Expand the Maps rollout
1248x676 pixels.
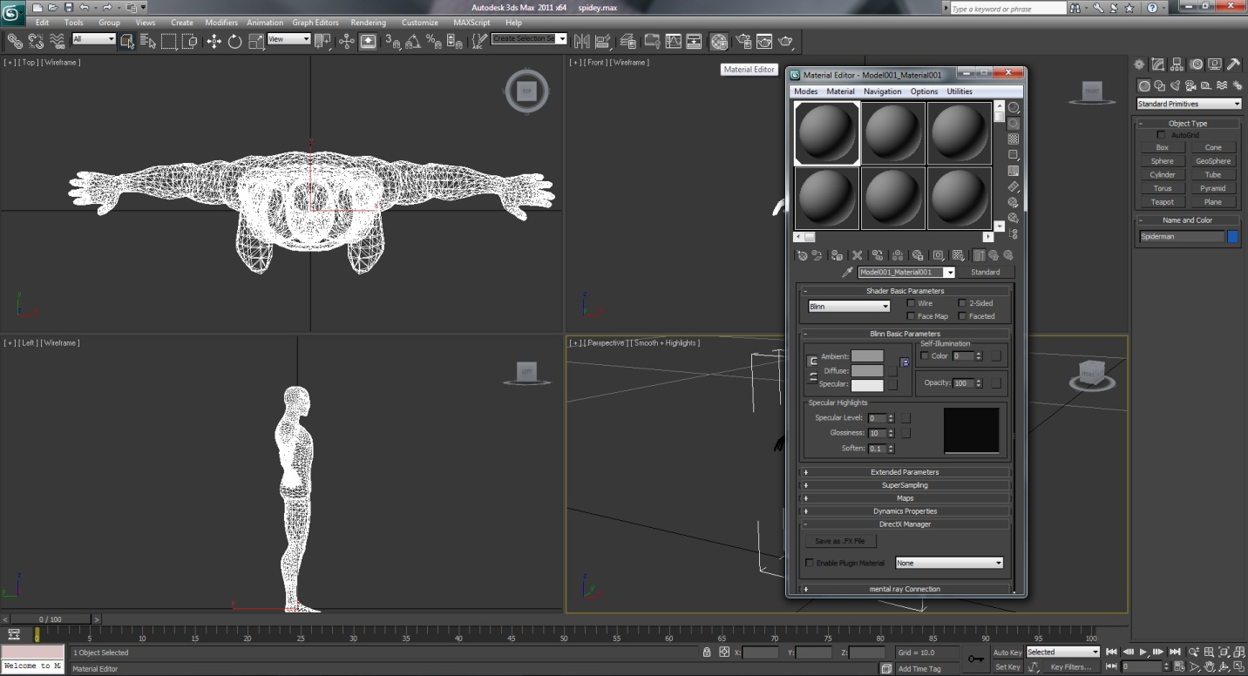tap(905, 498)
